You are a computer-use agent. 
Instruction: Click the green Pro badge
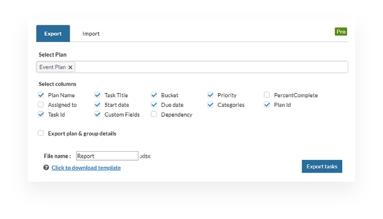(341, 31)
